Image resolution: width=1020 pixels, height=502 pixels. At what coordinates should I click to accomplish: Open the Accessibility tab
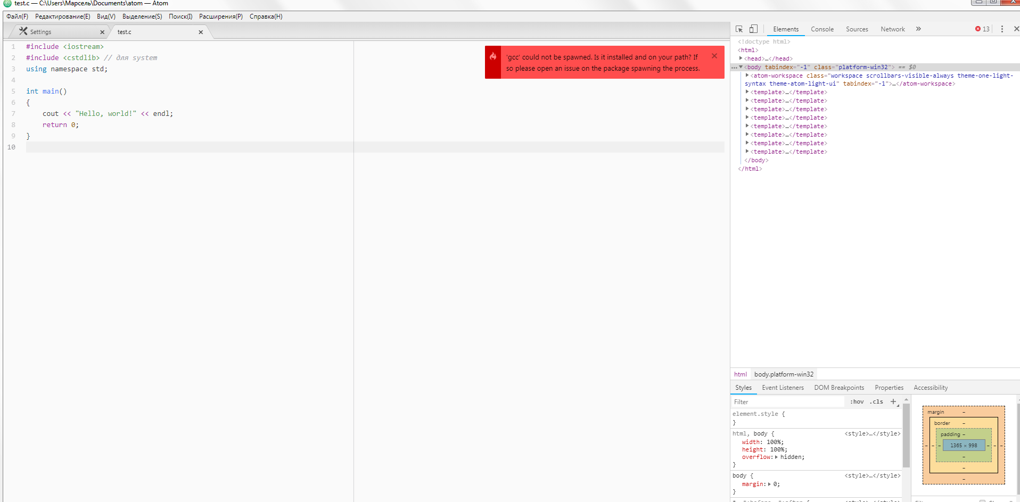(x=931, y=388)
